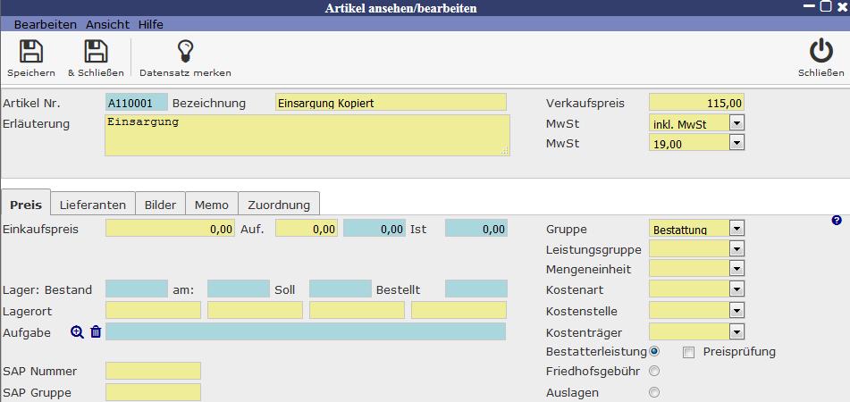Expand the inkl. MwSt dropdown
The width and height of the screenshot is (850, 402).
click(736, 122)
